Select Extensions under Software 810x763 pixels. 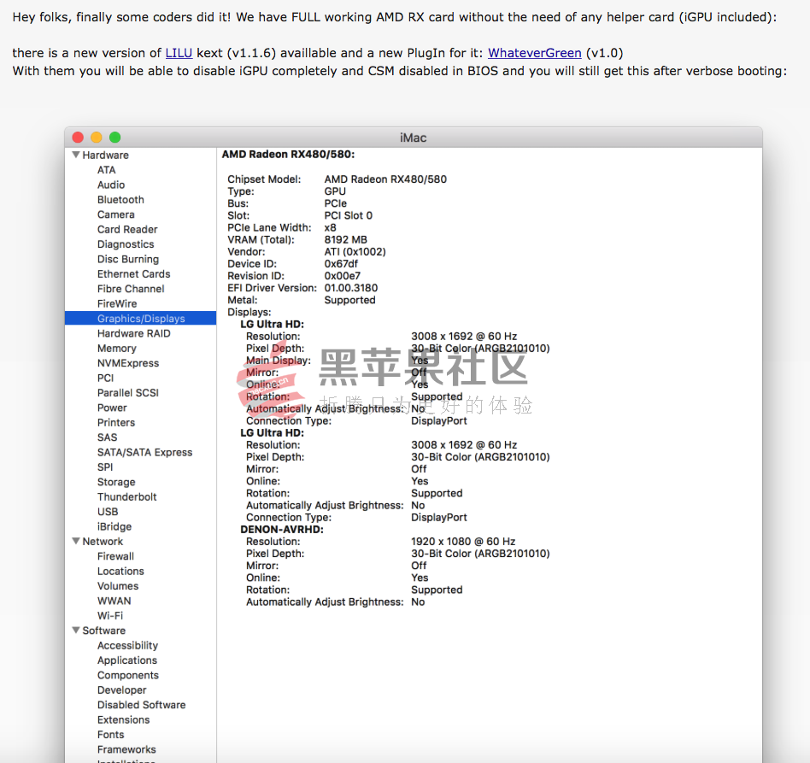click(123, 720)
